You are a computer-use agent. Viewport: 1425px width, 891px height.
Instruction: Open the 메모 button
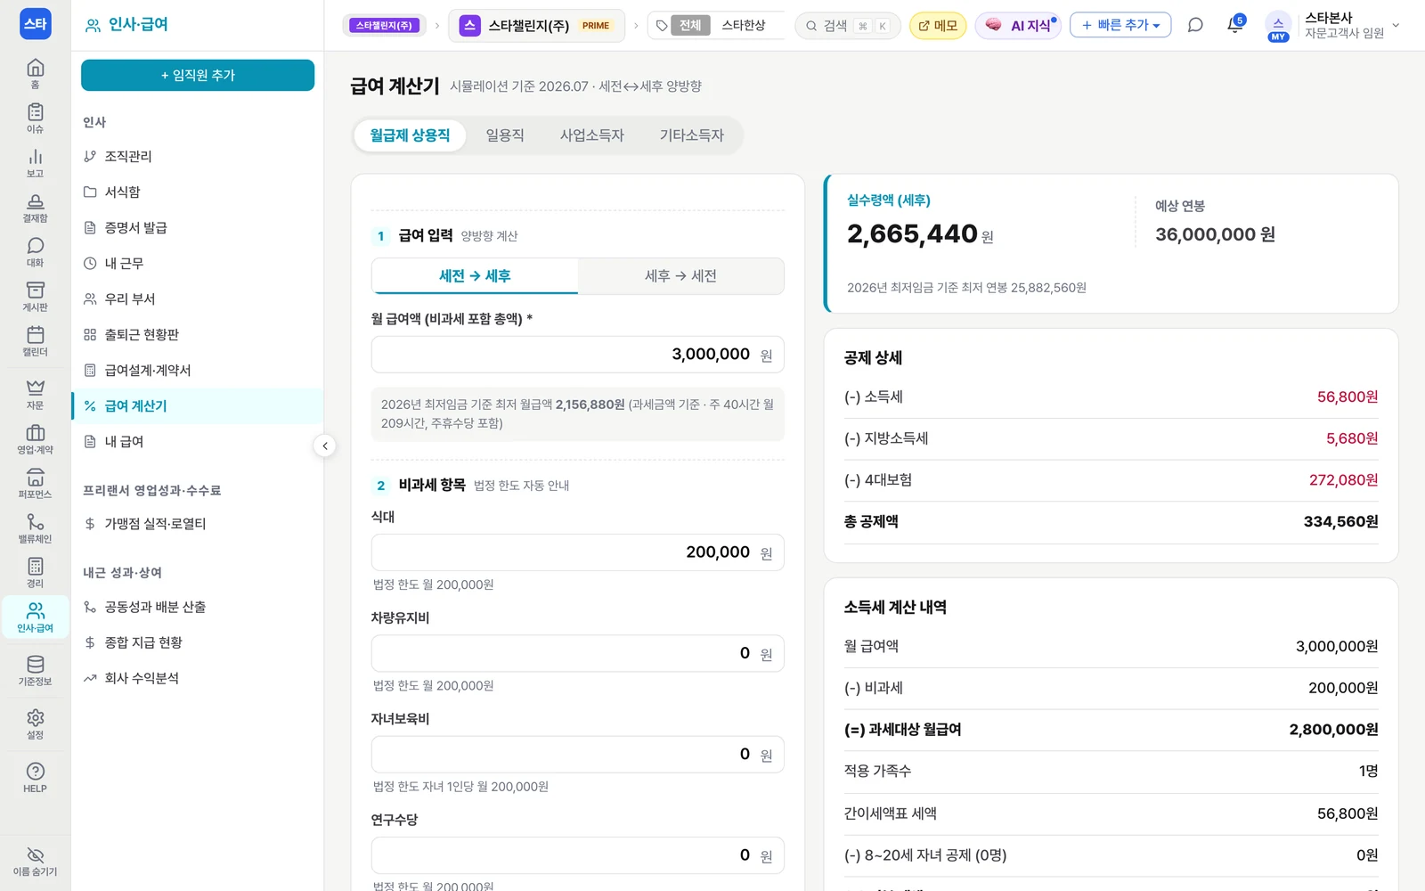pos(938,25)
